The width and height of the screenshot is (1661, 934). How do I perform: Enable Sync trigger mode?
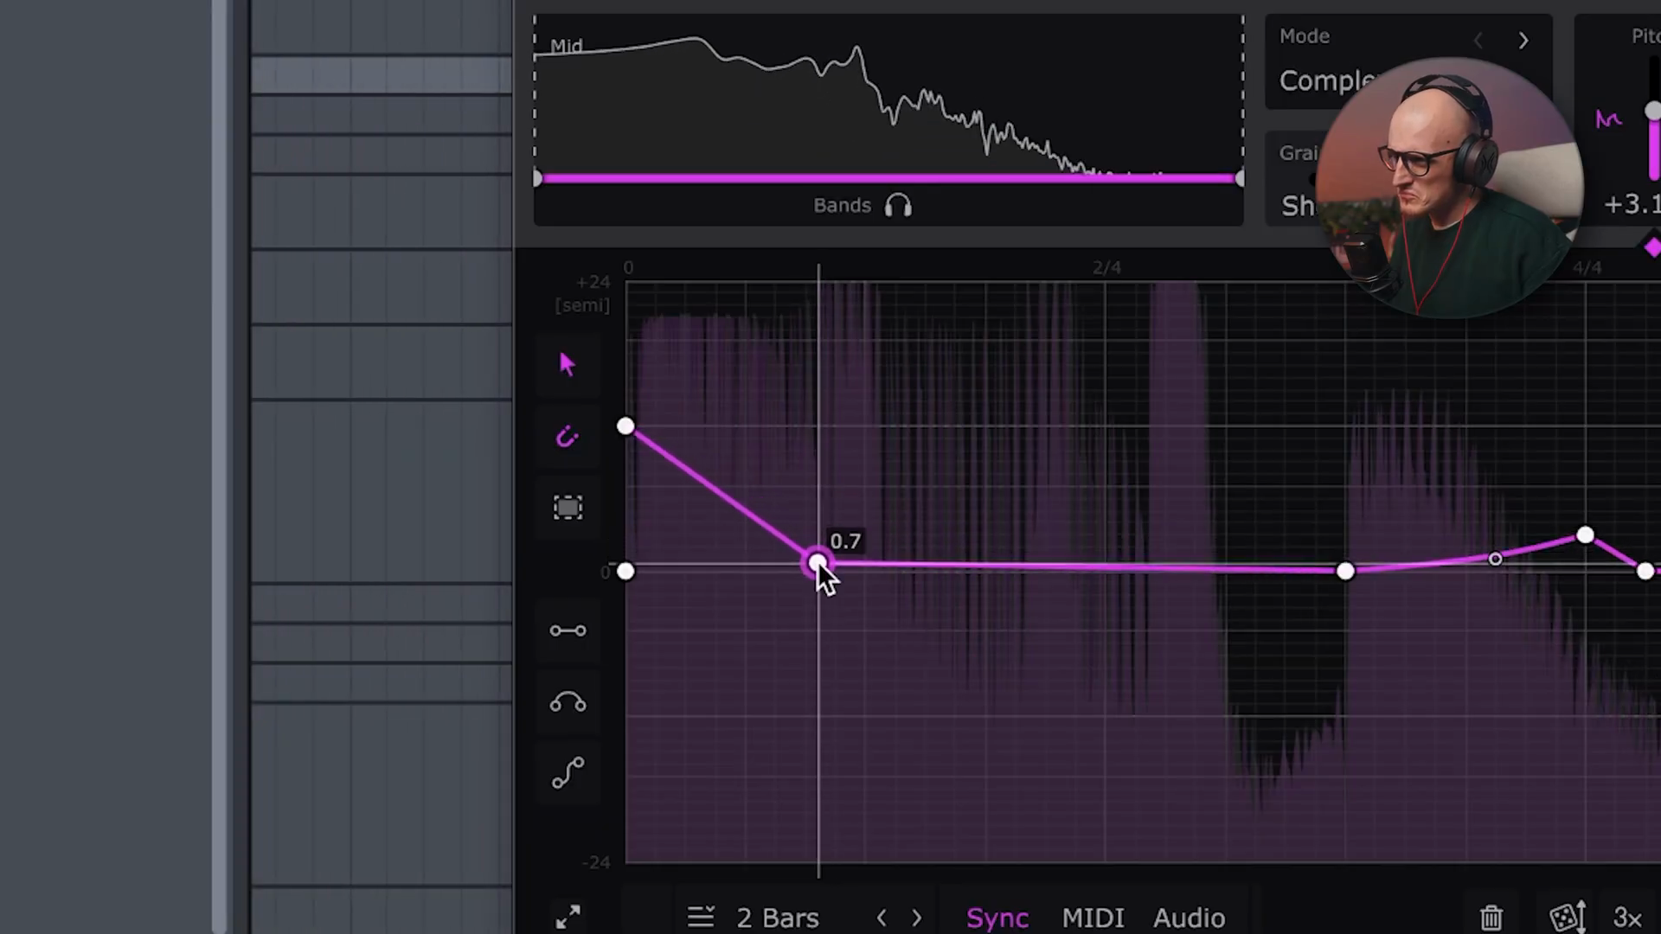pyautogui.click(x=997, y=918)
